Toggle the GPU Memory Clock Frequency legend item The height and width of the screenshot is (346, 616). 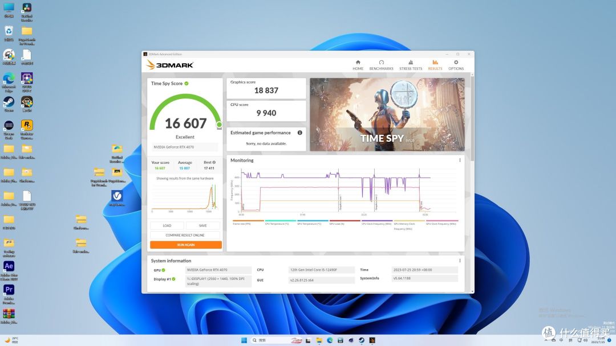point(410,225)
